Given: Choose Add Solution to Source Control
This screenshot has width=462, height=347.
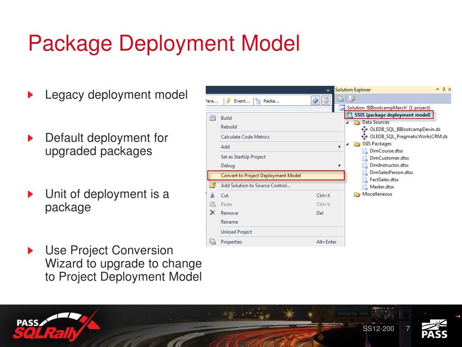Looking at the screenshot, I should pos(276,185).
